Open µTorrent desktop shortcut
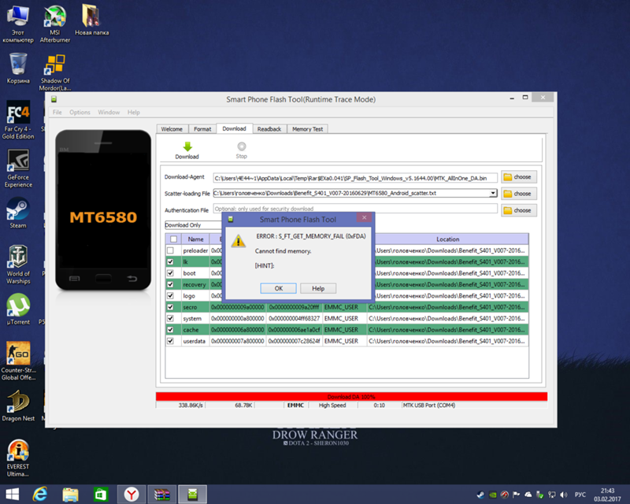630x504 pixels. (17, 306)
